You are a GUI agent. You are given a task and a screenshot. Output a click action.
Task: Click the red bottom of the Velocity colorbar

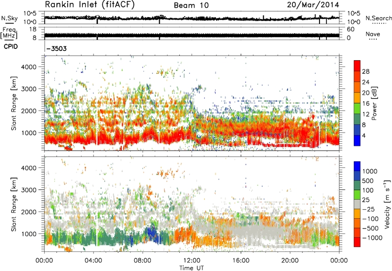[357, 242]
